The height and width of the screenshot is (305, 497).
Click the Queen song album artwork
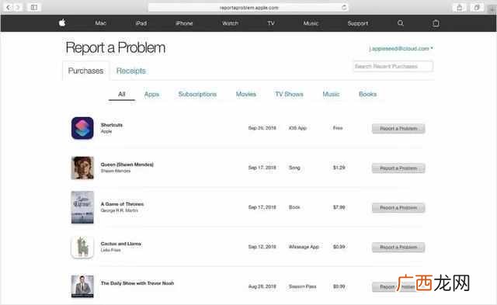click(82, 168)
